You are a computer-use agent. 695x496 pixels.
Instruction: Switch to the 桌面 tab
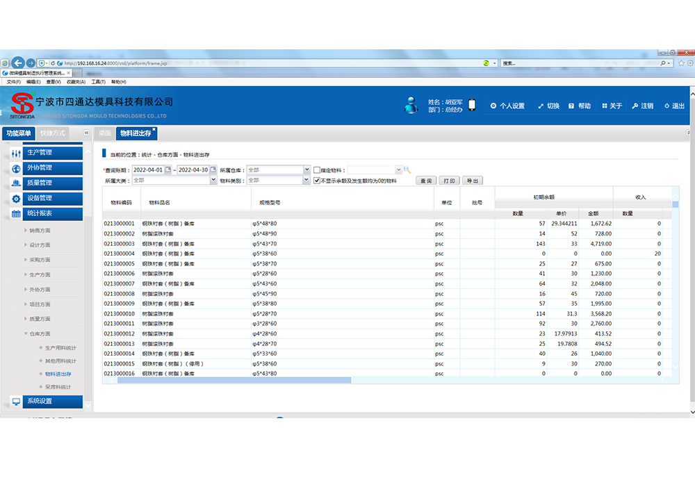coord(104,133)
